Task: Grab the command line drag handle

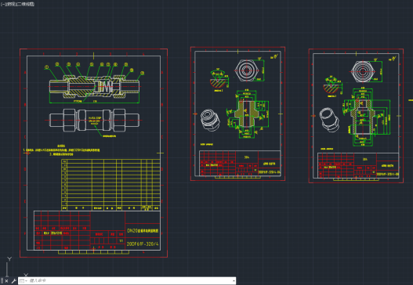Action: tap(2, 280)
